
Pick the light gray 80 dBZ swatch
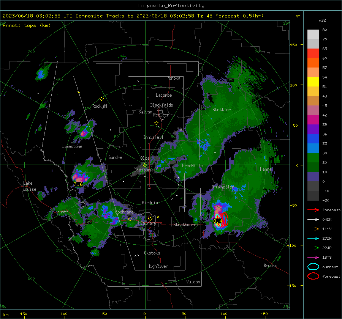tap(313, 34)
